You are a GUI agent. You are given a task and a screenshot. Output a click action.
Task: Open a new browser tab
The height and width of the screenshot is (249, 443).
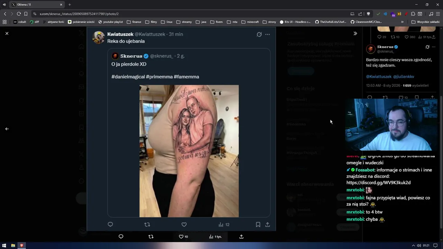70,4
